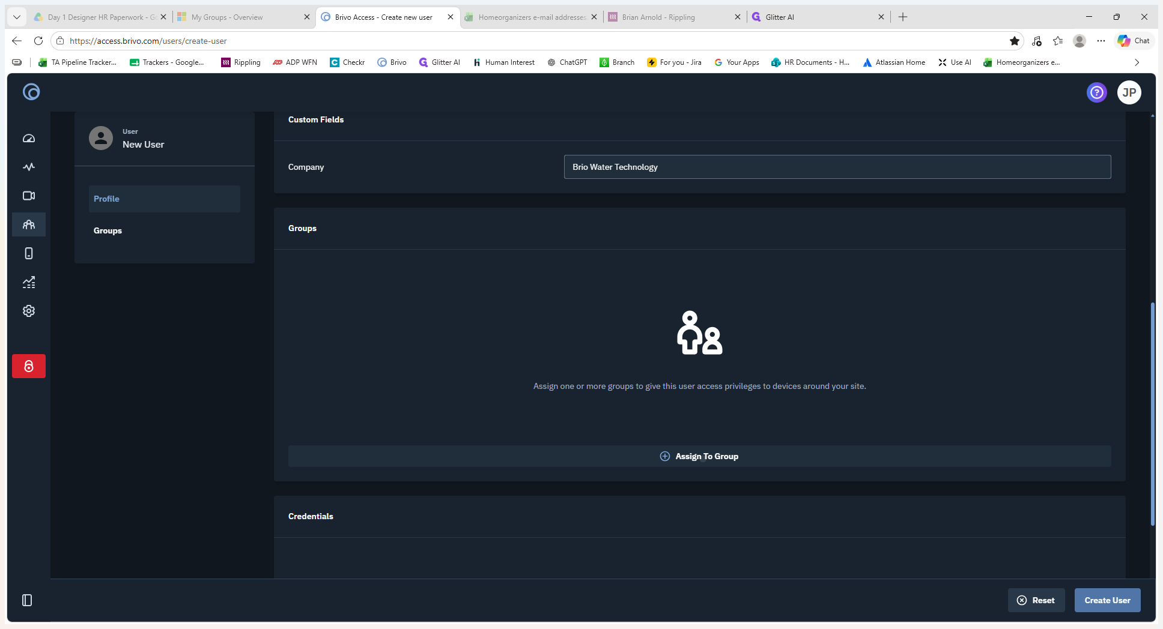Viewport: 1163px width, 629px height.
Task: Open ChatGPT bookmark
Action: [567, 62]
